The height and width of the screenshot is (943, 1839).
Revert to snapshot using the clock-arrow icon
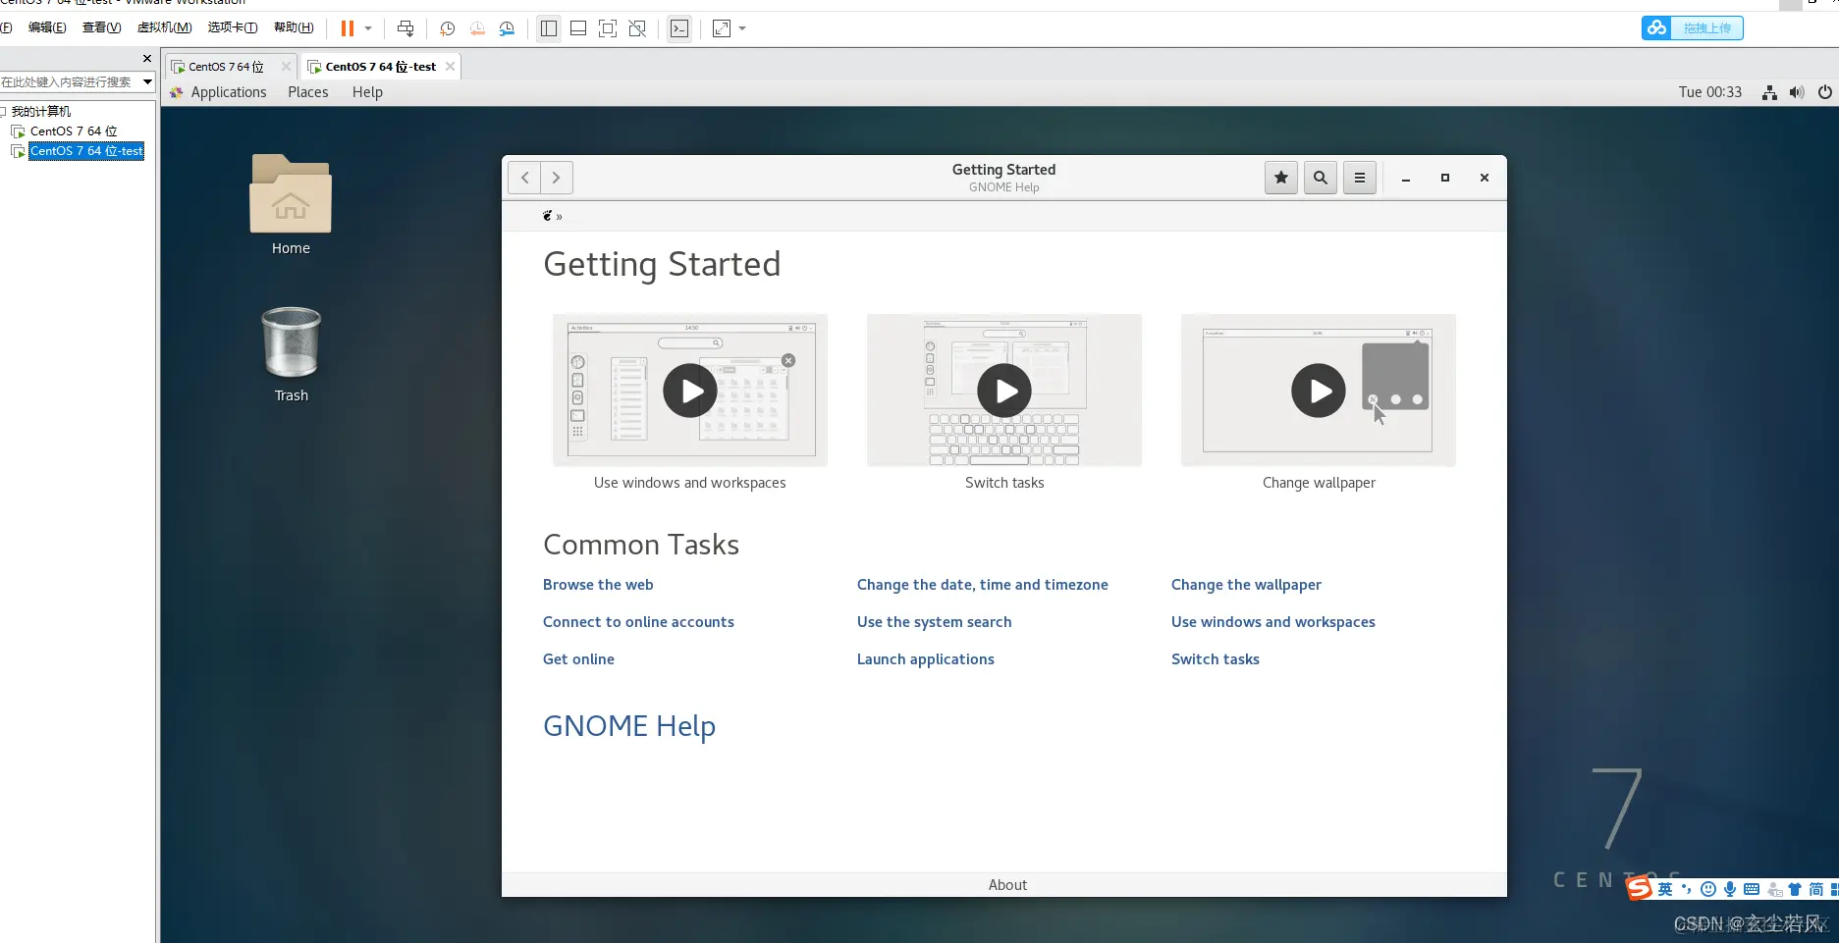click(477, 28)
